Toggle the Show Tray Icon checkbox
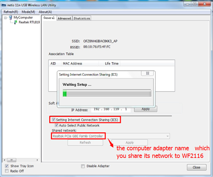 [x=7, y=166]
